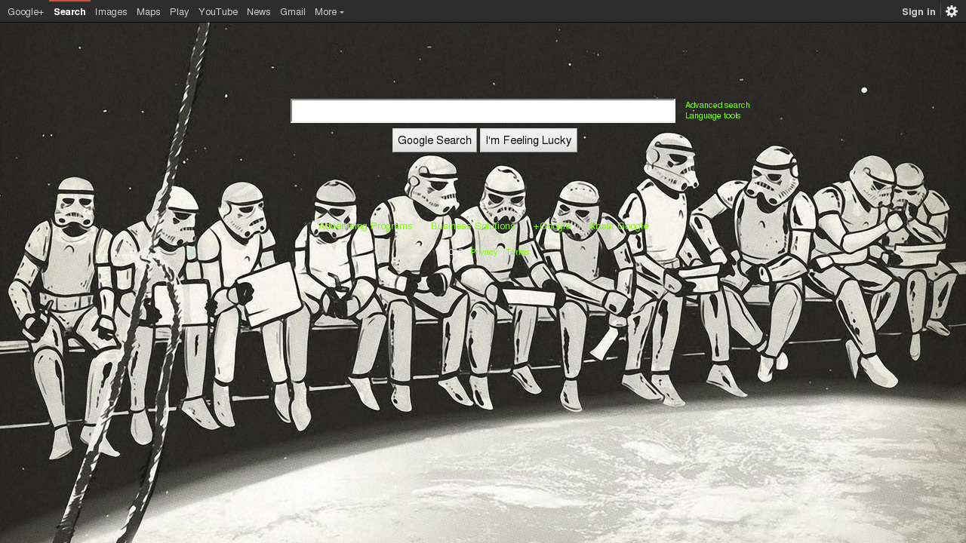The width and height of the screenshot is (966, 543).
Task: Open Play from the top bar
Action: pyautogui.click(x=180, y=11)
